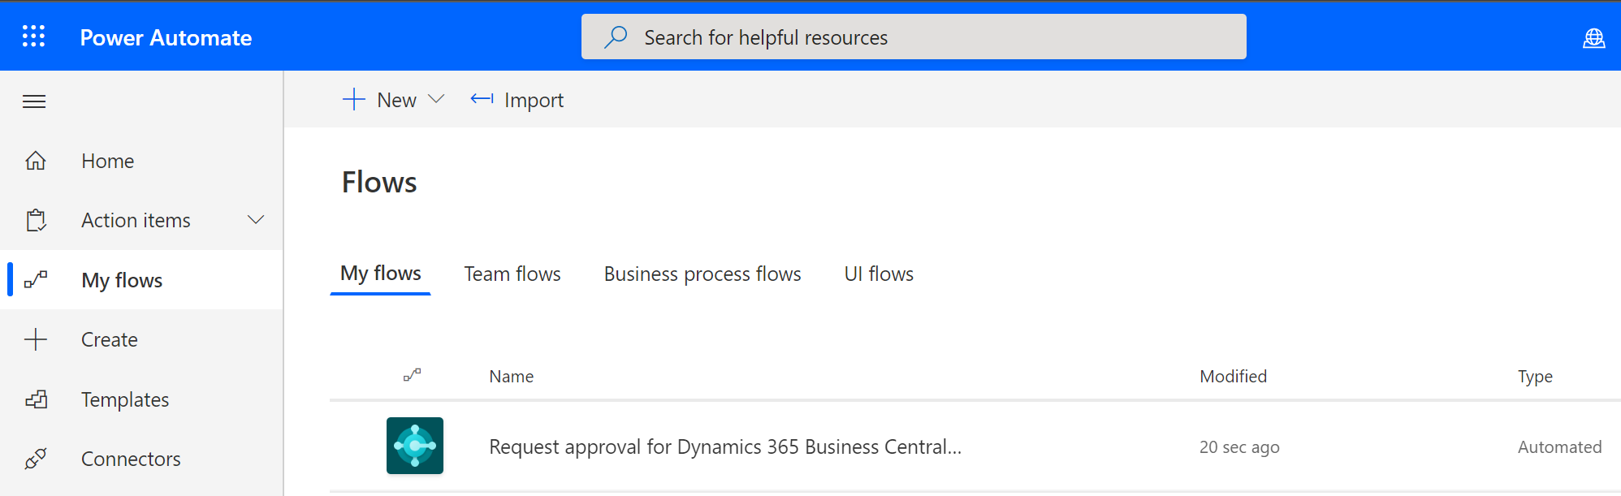Open Request approval for Dynamics 365 flow

(x=725, y=446)
